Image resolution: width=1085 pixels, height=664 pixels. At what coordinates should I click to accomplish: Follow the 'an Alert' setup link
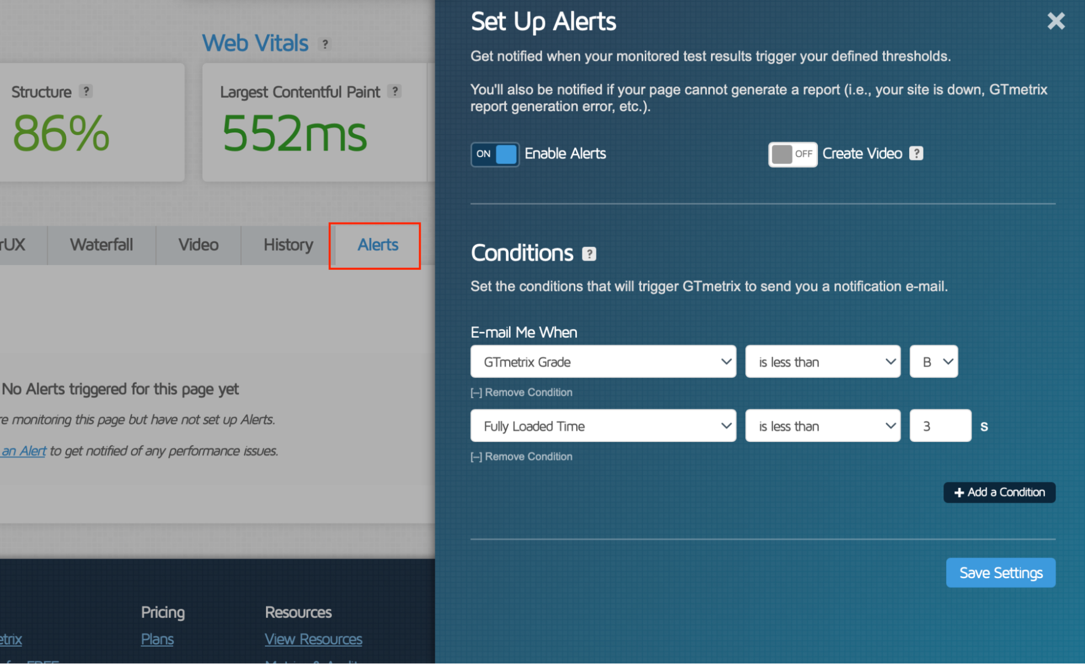tap(23, 451)
